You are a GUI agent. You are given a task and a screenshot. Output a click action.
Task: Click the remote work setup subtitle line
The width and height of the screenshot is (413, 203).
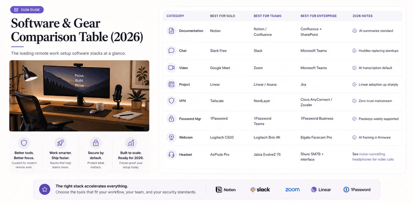pos(68,53)
